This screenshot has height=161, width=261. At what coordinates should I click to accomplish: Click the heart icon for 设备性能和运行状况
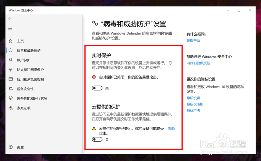point(11,98)
